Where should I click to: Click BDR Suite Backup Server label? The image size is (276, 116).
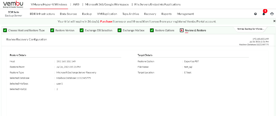[x=13, y=14]
